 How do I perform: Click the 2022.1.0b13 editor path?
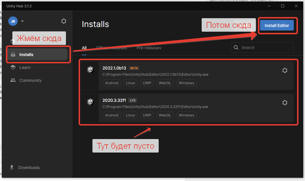[156, 74]
